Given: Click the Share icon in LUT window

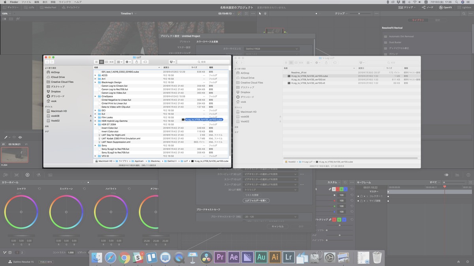Looking at the screenshot, I should tap(137, 62).
